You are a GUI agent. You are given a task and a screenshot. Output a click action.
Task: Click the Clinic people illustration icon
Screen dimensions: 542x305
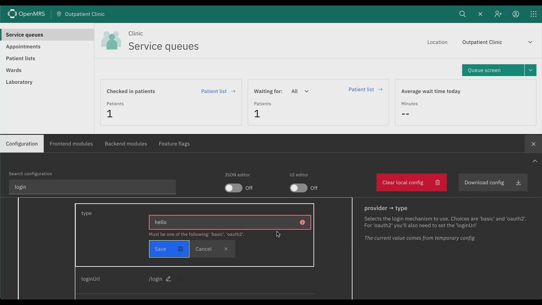(111, 40)
